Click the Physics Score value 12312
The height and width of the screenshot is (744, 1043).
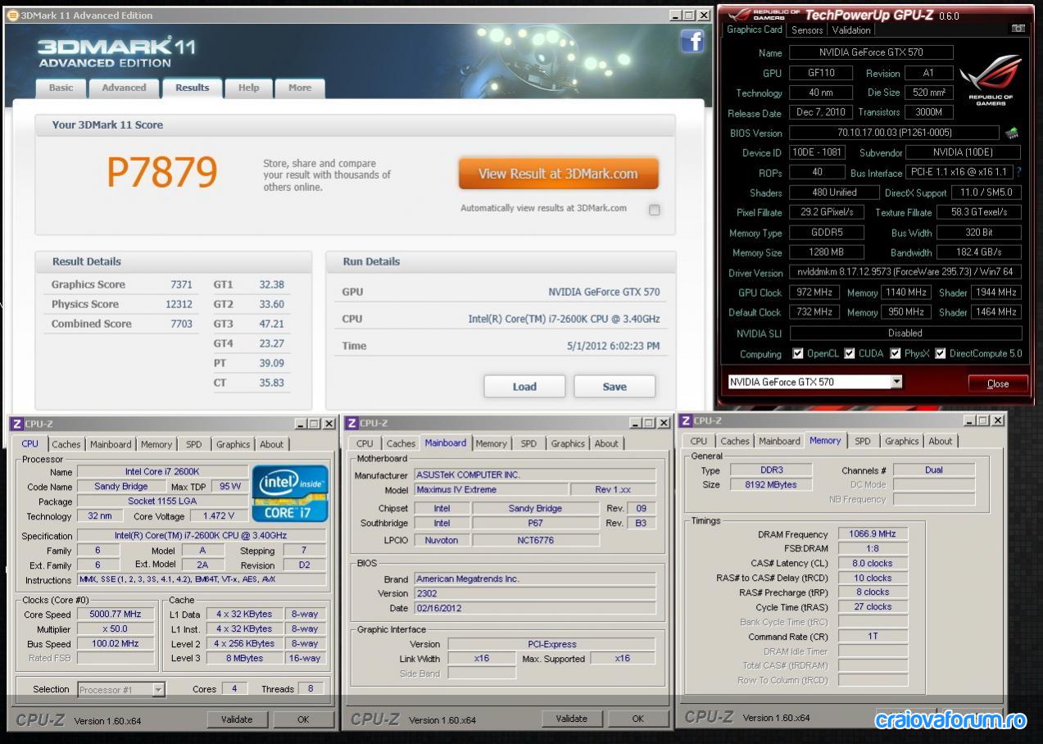pos(179,304)
